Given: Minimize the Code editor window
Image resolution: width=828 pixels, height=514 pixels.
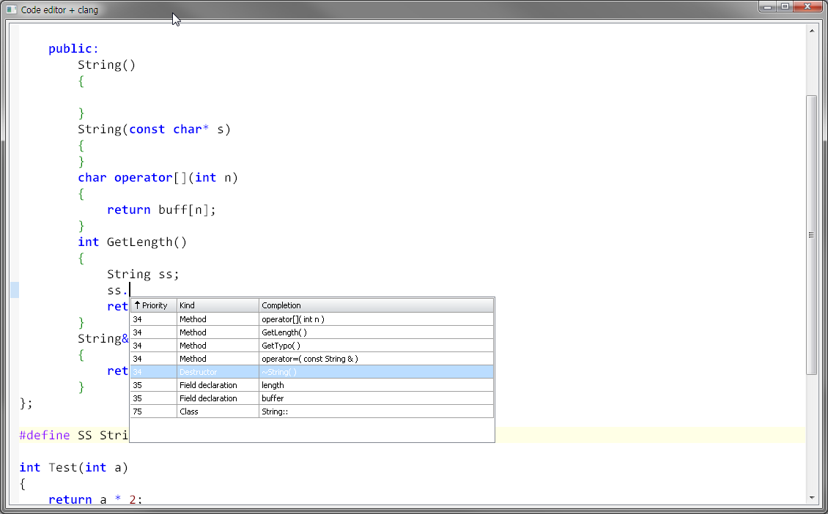Looking at the screenshot, I should 769,7.
